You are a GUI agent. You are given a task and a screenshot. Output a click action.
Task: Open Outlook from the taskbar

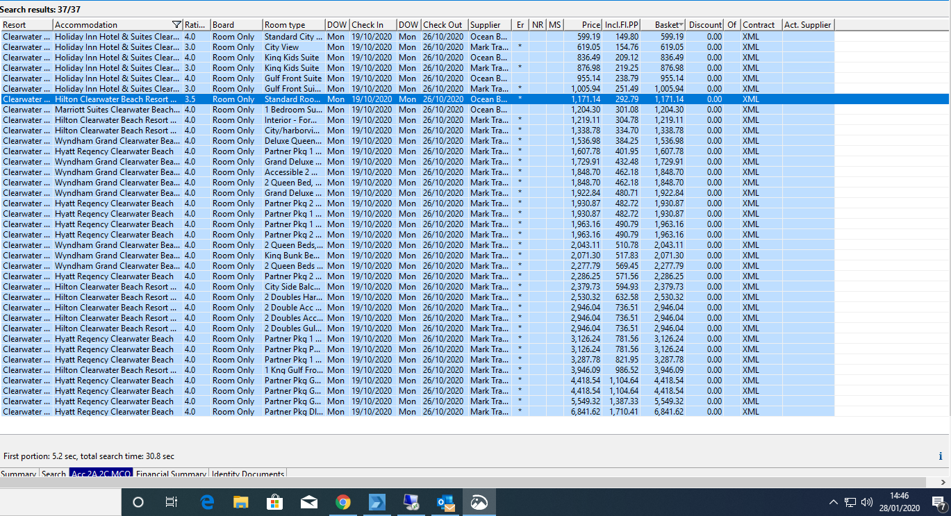tap(445, 502)
